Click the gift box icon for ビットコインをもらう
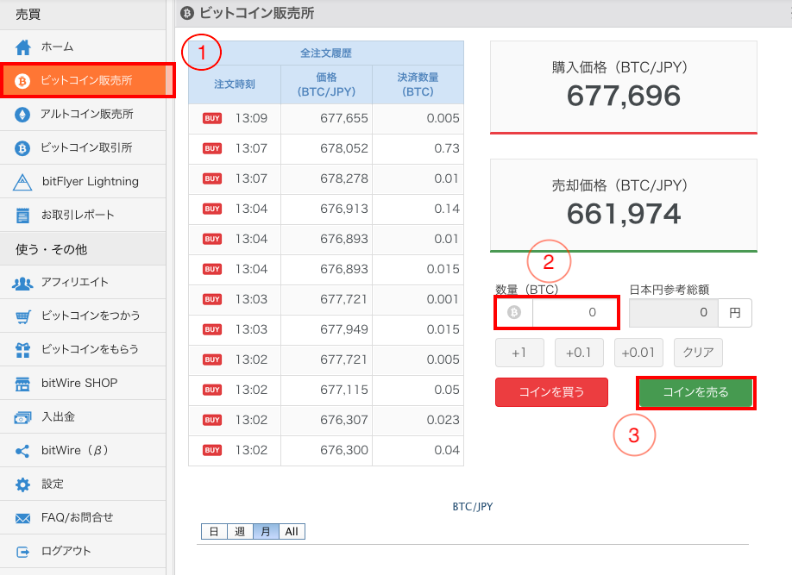792x575 pixels. point(22,350)
